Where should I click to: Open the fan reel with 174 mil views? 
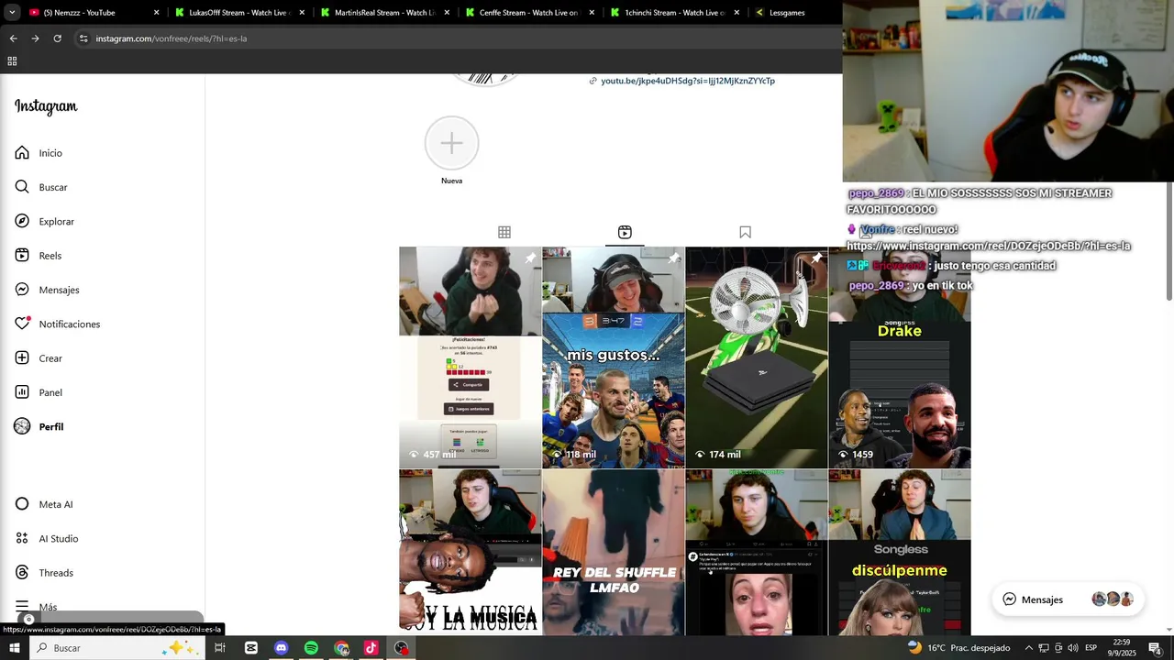click(x=756, y=357)
